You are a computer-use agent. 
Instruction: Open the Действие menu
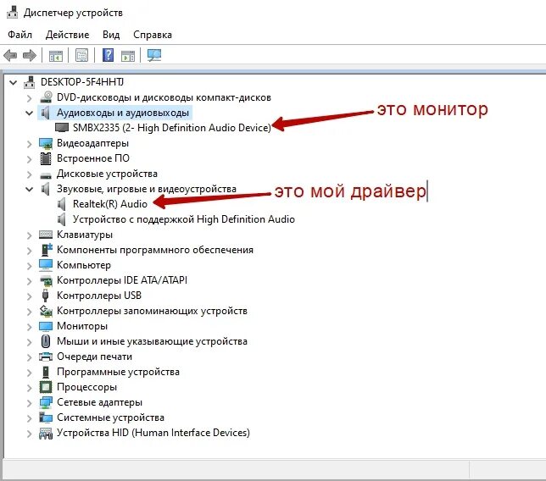click(67, 35)
